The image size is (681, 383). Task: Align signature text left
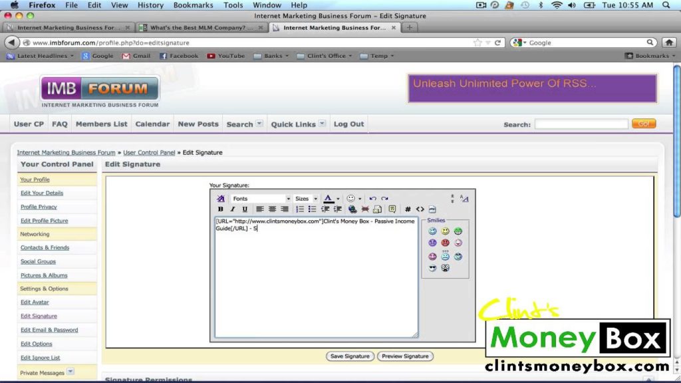260,209
